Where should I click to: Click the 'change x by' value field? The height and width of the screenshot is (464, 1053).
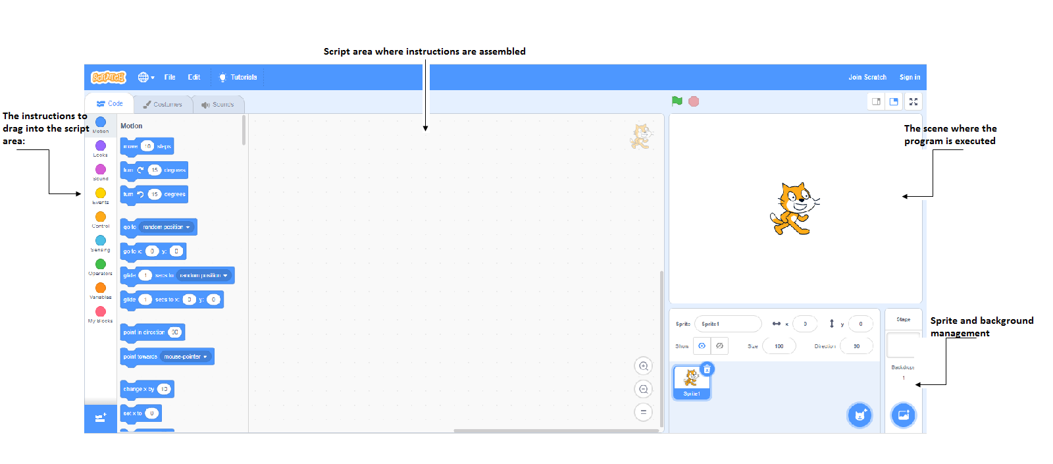pyautogui.click(x=164, y=389)
